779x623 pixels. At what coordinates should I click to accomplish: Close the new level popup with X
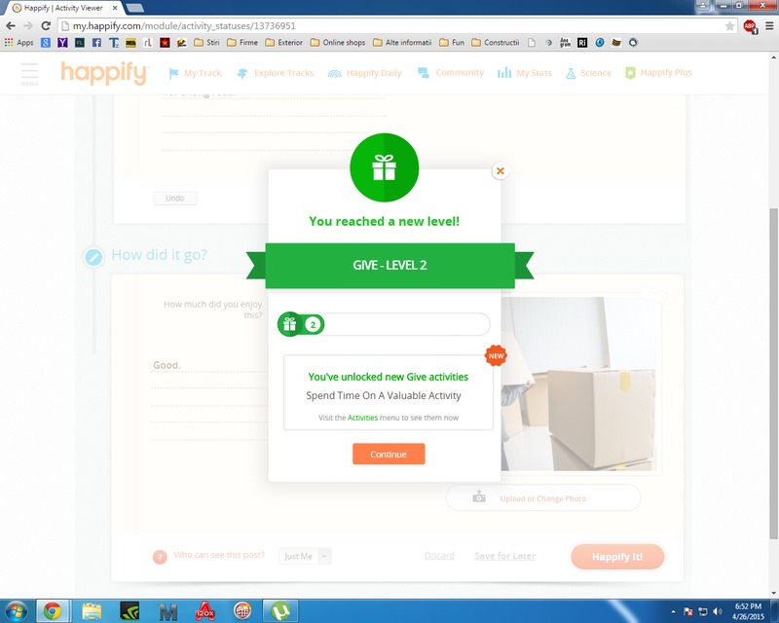coord(500,171)
